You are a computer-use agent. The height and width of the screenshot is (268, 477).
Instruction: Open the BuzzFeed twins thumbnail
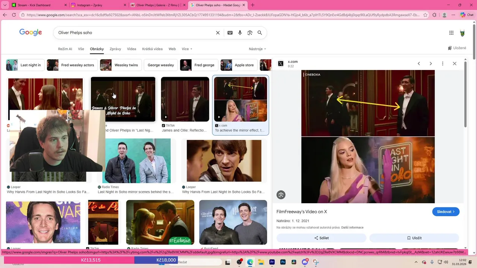233,222
